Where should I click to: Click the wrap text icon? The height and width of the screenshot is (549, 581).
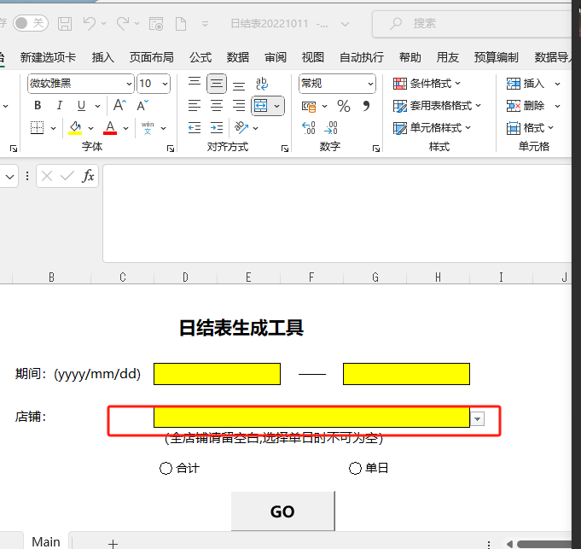coord(261,84)
